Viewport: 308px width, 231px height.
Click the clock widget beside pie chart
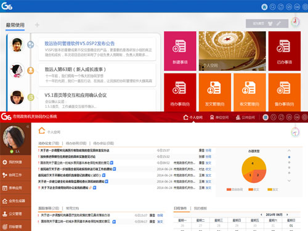[x=295, y=132]
